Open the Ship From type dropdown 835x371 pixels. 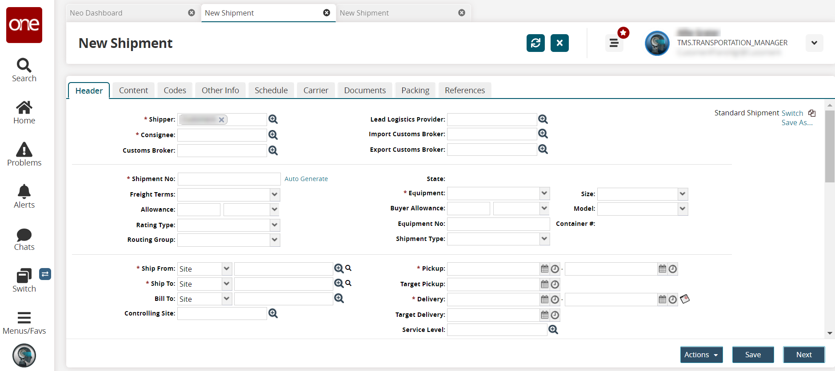point(227,269)
